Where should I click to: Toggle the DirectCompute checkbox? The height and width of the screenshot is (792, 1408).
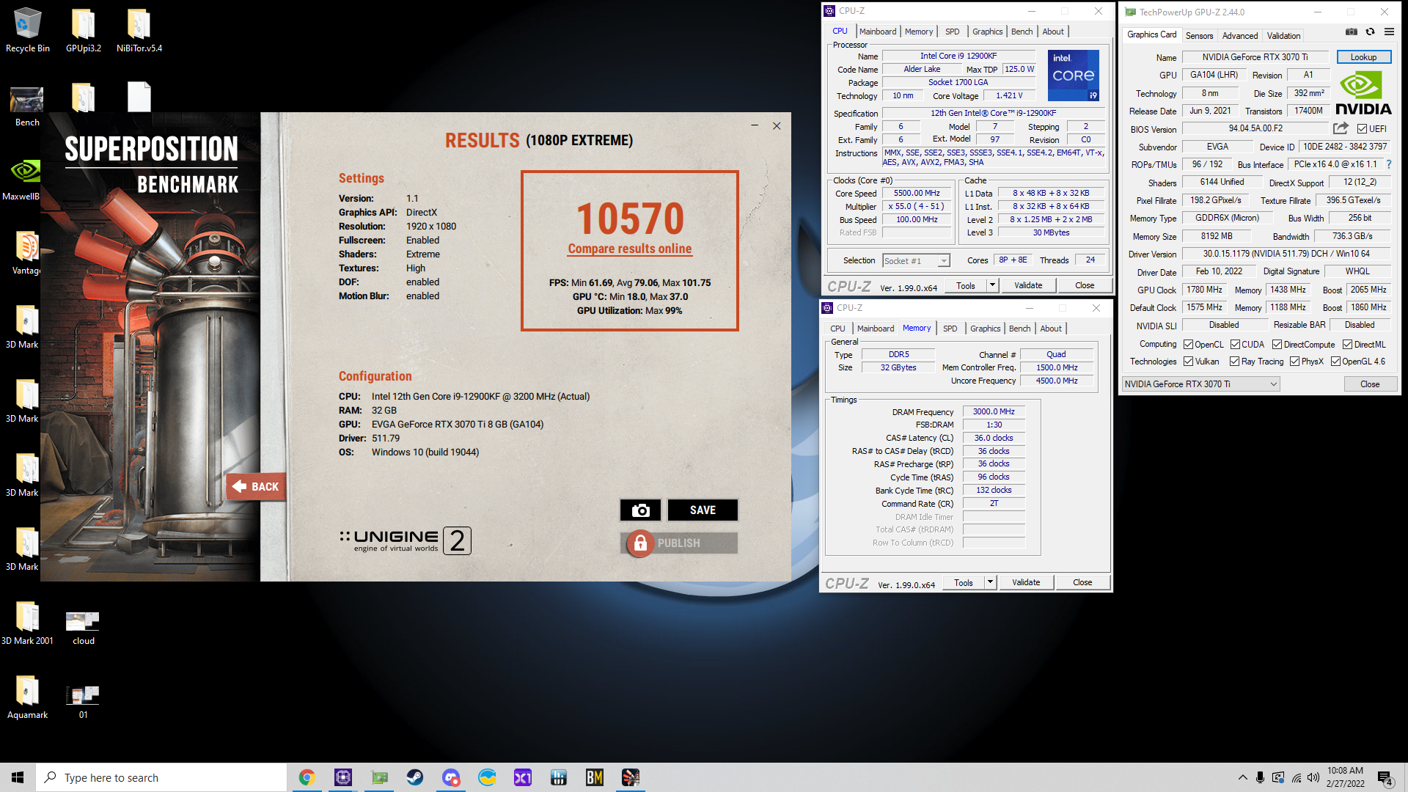(1277, 345)
